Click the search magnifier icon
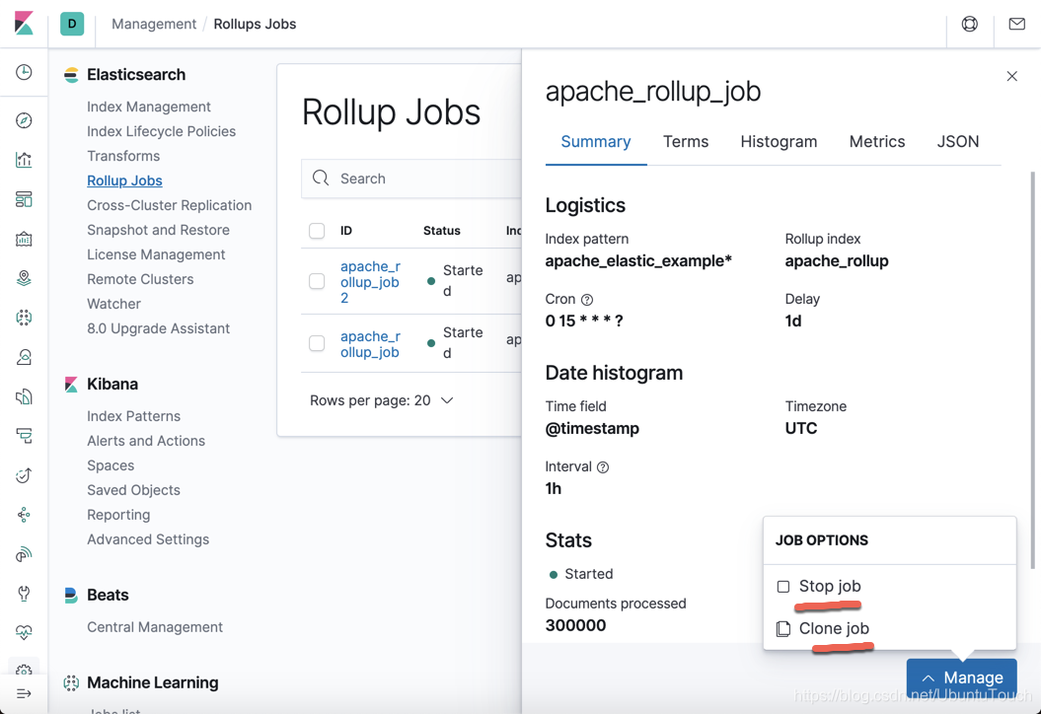The width and height of the screenshot is (1041, 714). pos(321,178)
